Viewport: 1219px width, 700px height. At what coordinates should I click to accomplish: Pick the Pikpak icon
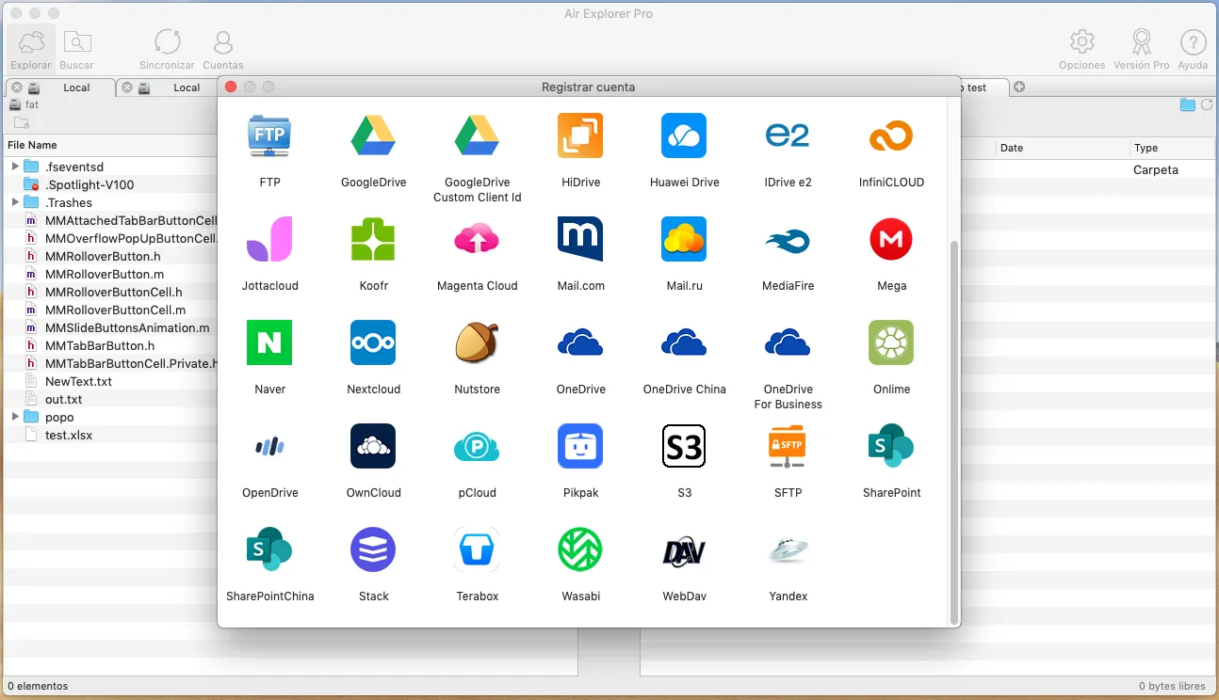tap(580, 446)
